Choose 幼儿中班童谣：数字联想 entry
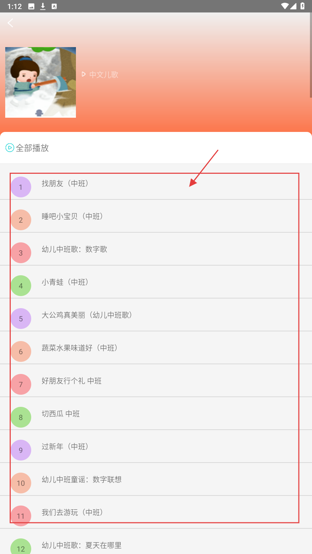312x554 pixels. tap(82, 480)
